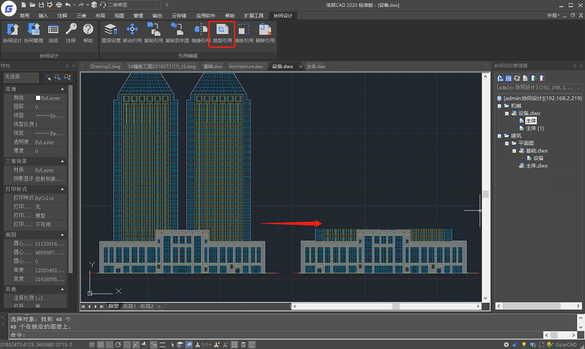Image resolution: width=585 pixels, height=349 pixels.
Task: Close the 设备.dwx document tab
Action: tap(300, 67)
